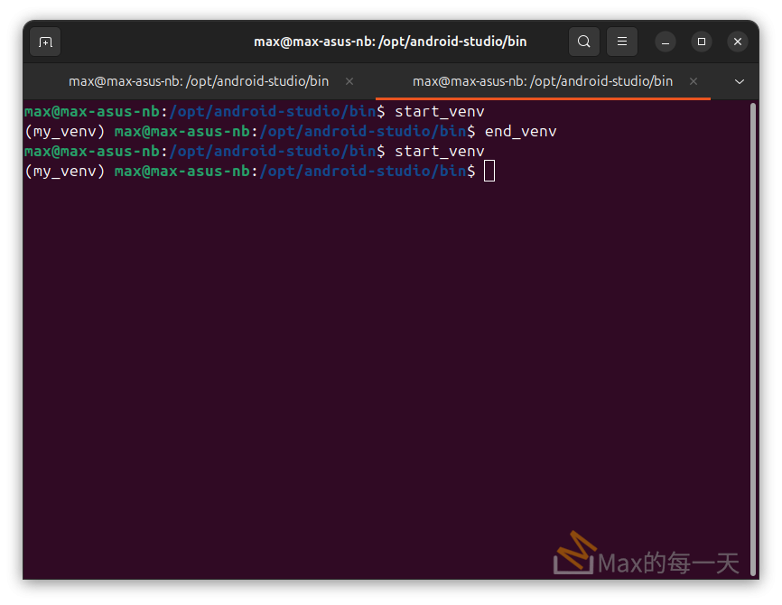Close the terminal window
This screenshot has height=605, width=782.
tap(738, 42)
